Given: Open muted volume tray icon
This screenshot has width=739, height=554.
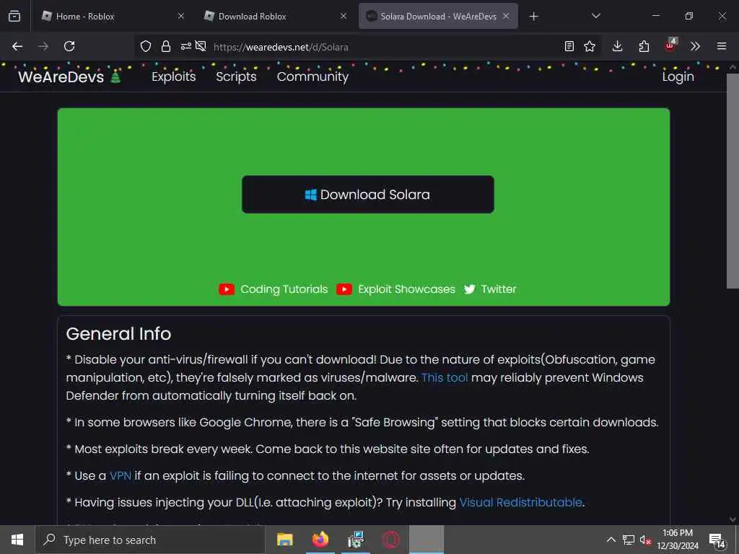Looking at the screenshot, I should (645, 540).
